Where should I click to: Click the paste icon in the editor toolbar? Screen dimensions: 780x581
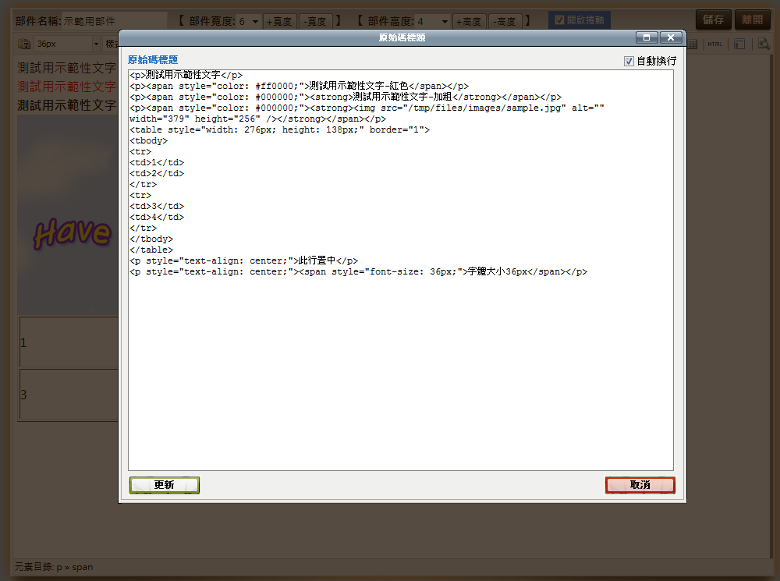pyautogui.click(x=23, y=44)
